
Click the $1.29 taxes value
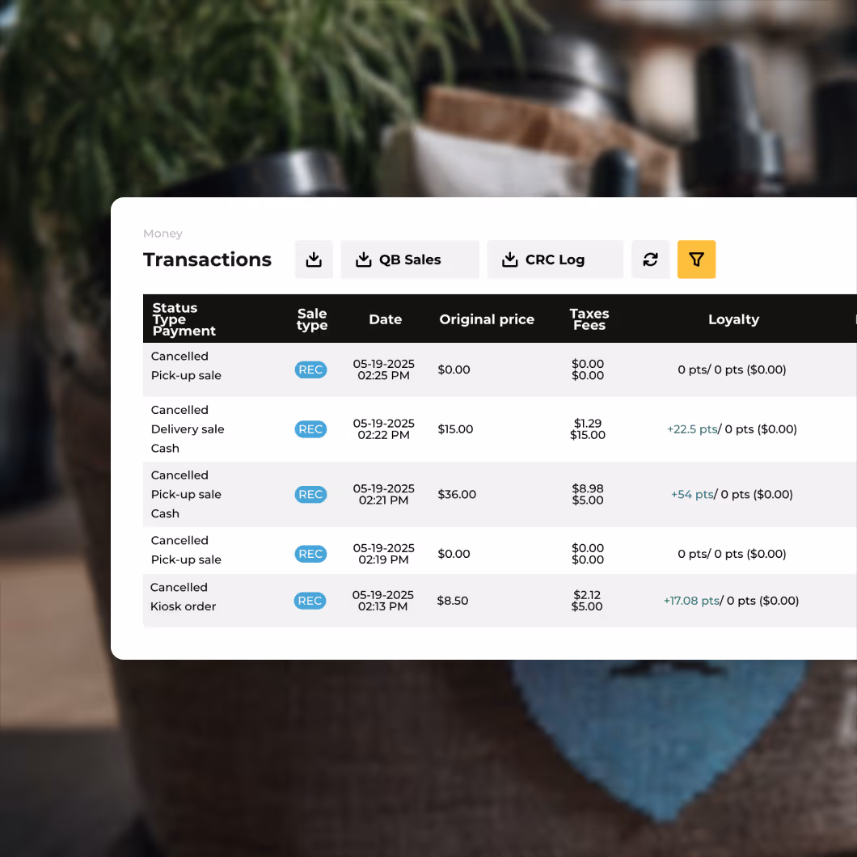coord(588,423)
